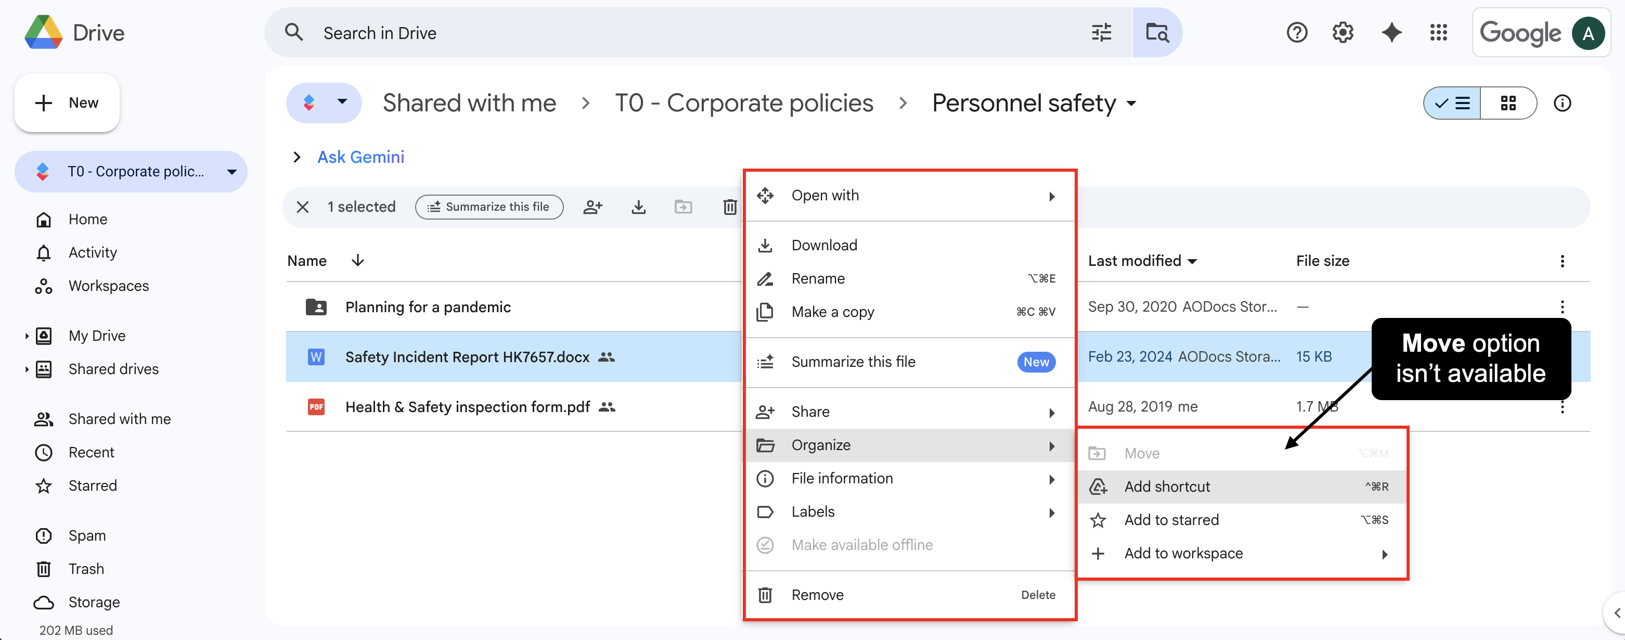Click the trash icon in selection toolbar
This screenshot has width=1625, height=640.
pos(730,207)
